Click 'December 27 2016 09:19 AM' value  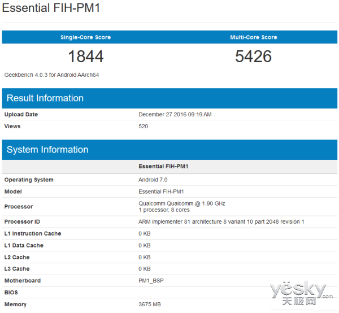175,114
